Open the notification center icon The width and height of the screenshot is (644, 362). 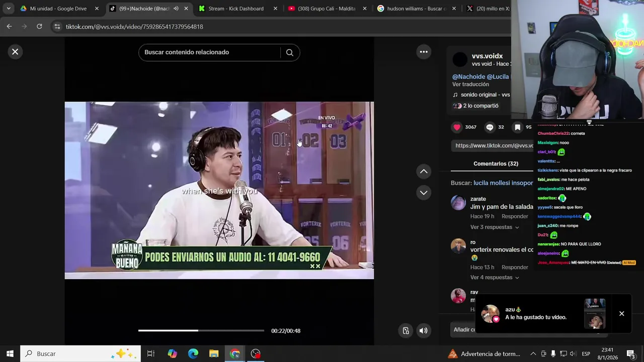630,353
